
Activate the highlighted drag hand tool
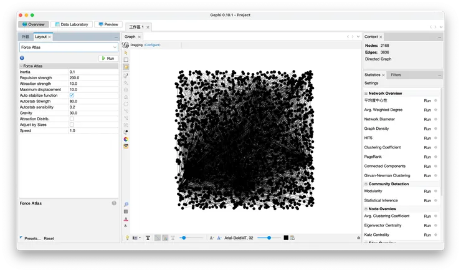(x=126, y=67)
